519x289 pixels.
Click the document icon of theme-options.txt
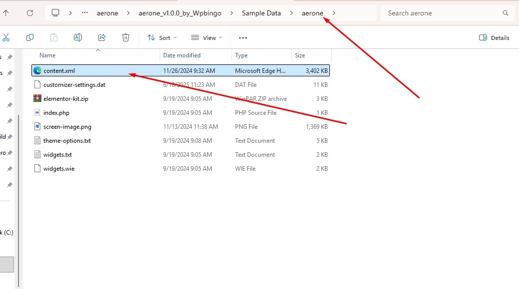pyautogui.click(x=37, y=140)
